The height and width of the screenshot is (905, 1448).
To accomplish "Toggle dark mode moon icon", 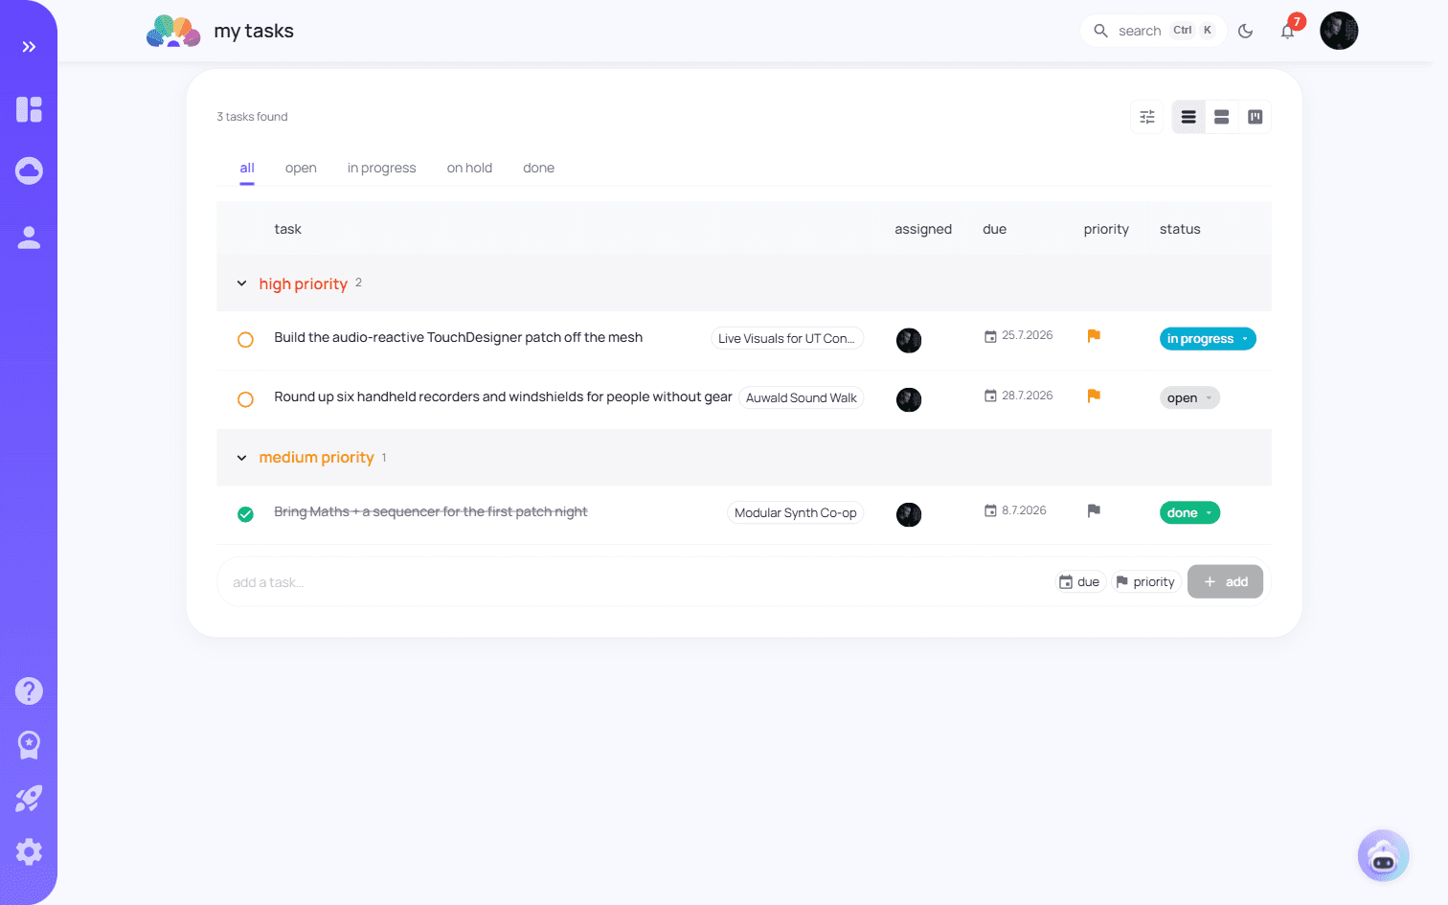I will (x=1245, y=31).
